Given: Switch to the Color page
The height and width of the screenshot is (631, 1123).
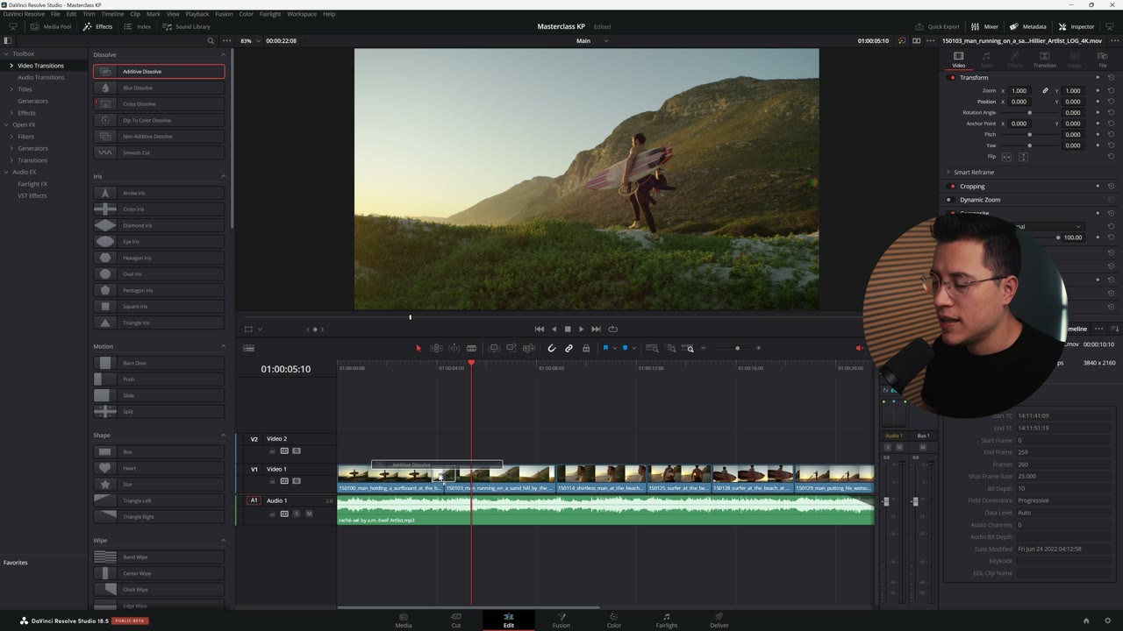Looking at the screenshot, I should [x=614, y=620].
